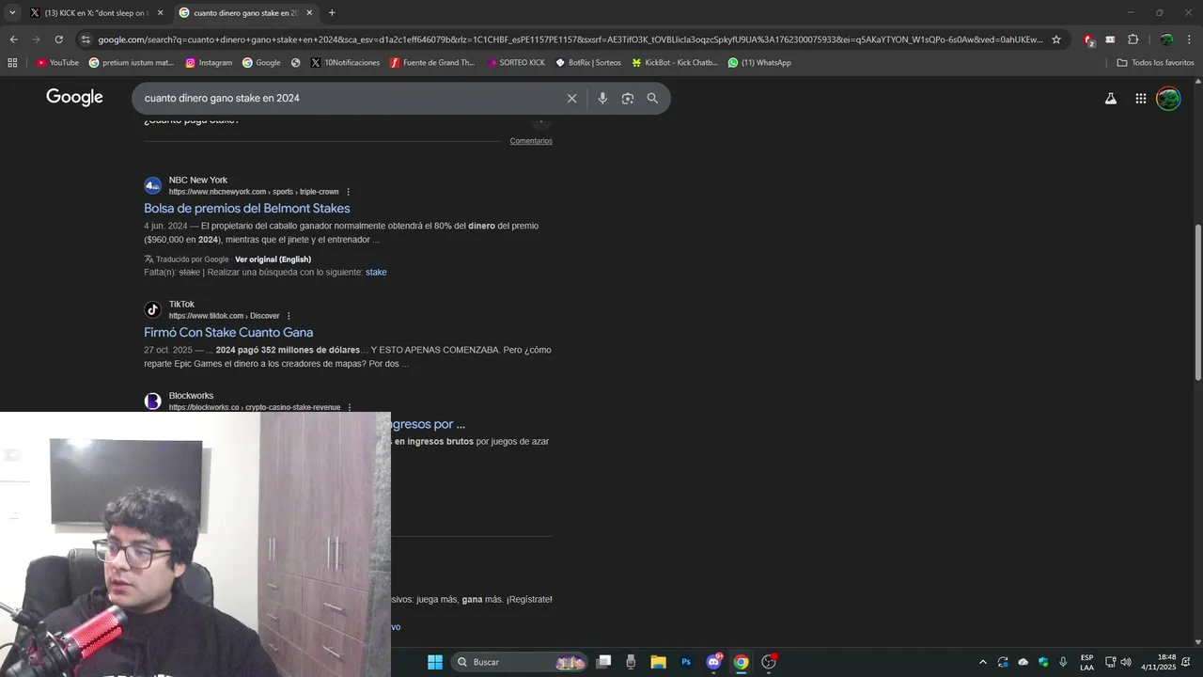
Task: Clear the search query with the X
Action: pyautogui.click(x=571, y=98)
